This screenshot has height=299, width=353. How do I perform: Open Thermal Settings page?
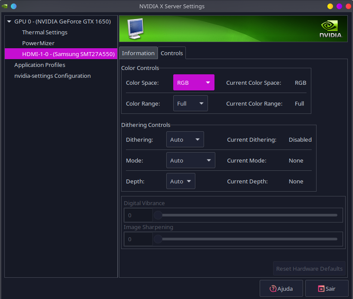45,33
